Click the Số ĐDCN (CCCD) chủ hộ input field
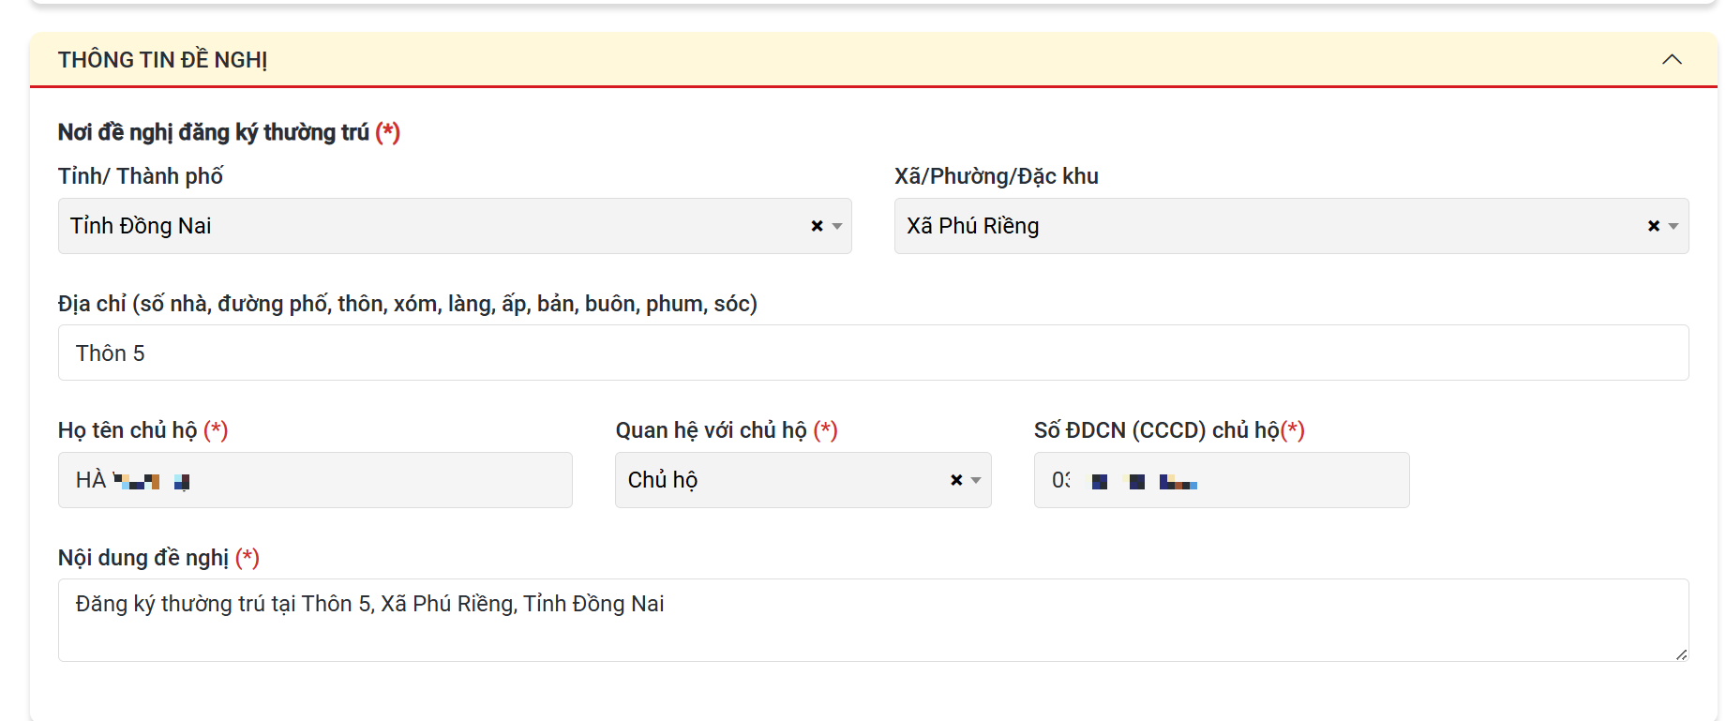Viewport: 1726px width, 721px height. [1294, 480]
